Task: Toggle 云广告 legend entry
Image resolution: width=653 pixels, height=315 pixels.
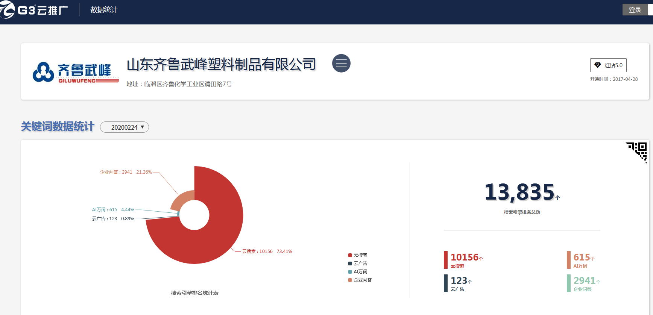Action: pos(358,263)
